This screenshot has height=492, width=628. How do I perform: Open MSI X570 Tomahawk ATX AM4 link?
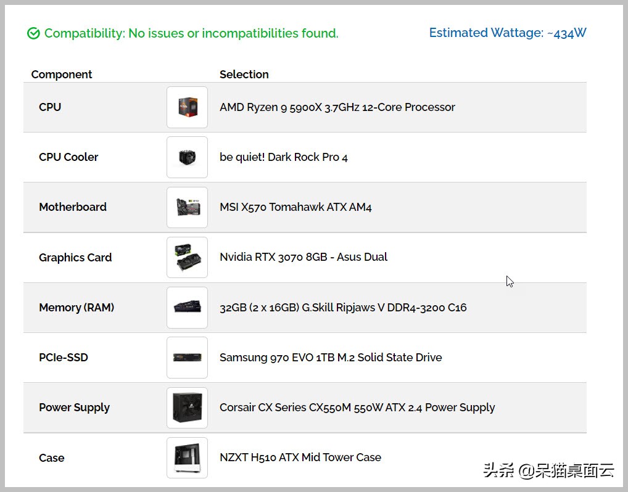pyautogui.click(x=295, y=207)
